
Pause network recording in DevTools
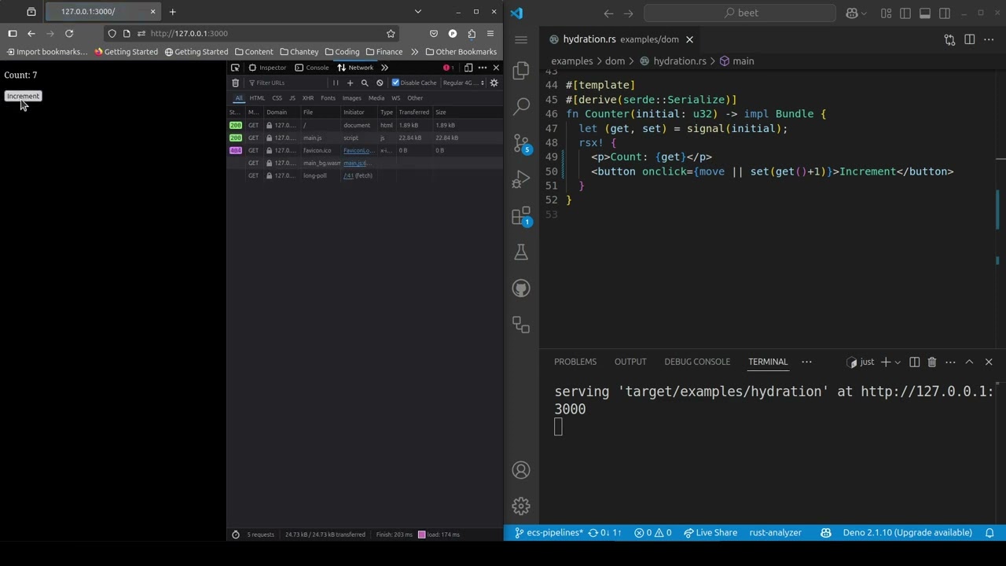[336, 83]
